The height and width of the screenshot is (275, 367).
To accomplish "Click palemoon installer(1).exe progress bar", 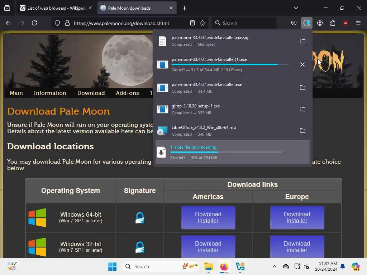I will pos(230,64).
